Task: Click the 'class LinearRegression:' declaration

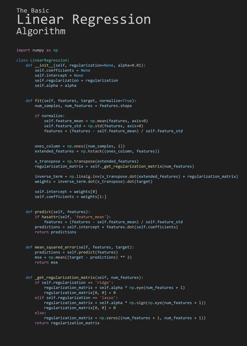Action: 43,60
